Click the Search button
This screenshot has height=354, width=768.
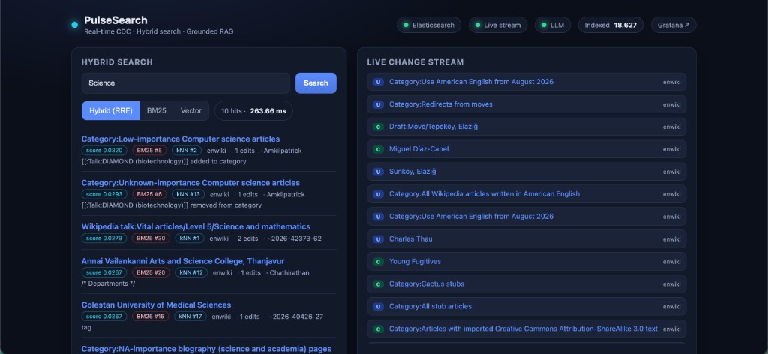pos(316,82)
